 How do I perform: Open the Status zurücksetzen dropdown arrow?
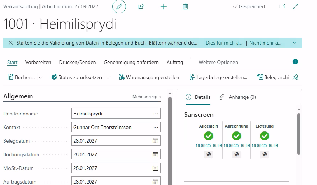click(108, 77)
